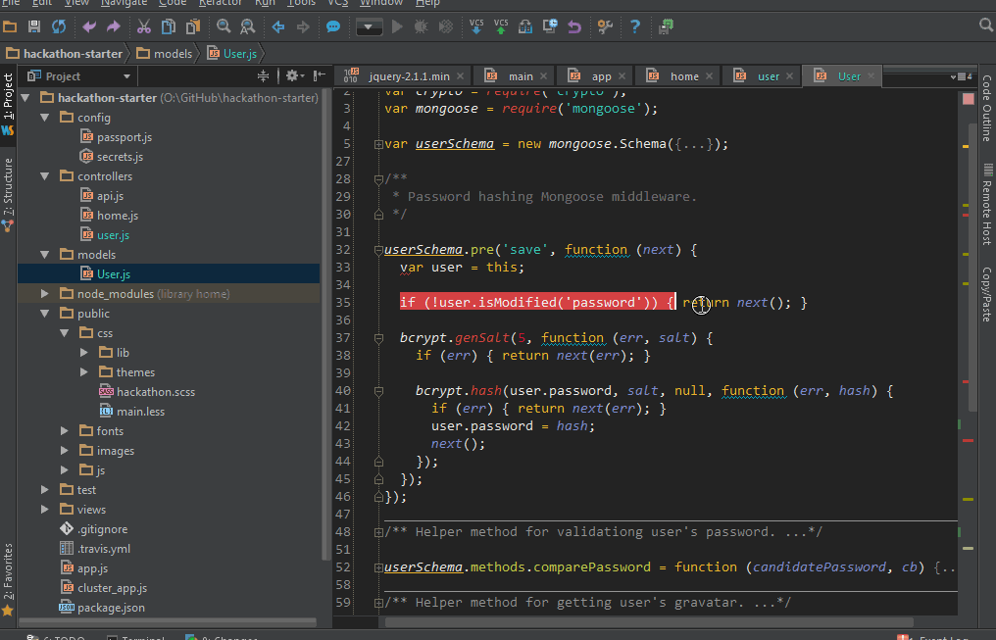Open the Code Outline side panel
Screen dimensions: 996x640
(986, 107)
